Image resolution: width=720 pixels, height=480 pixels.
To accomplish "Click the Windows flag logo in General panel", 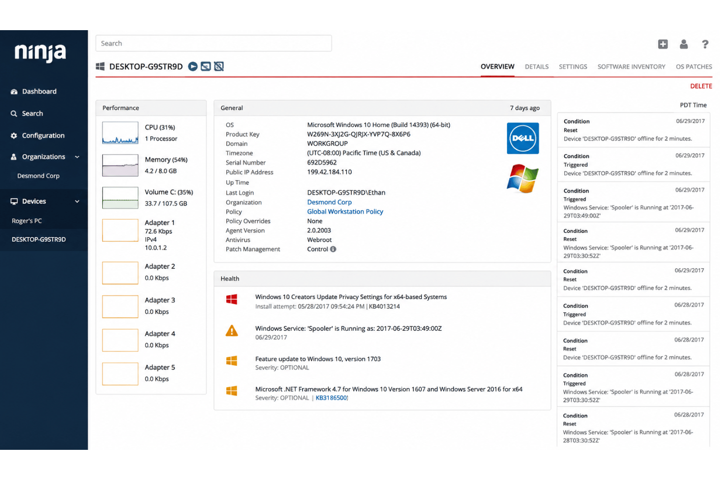I will (522, 178).
